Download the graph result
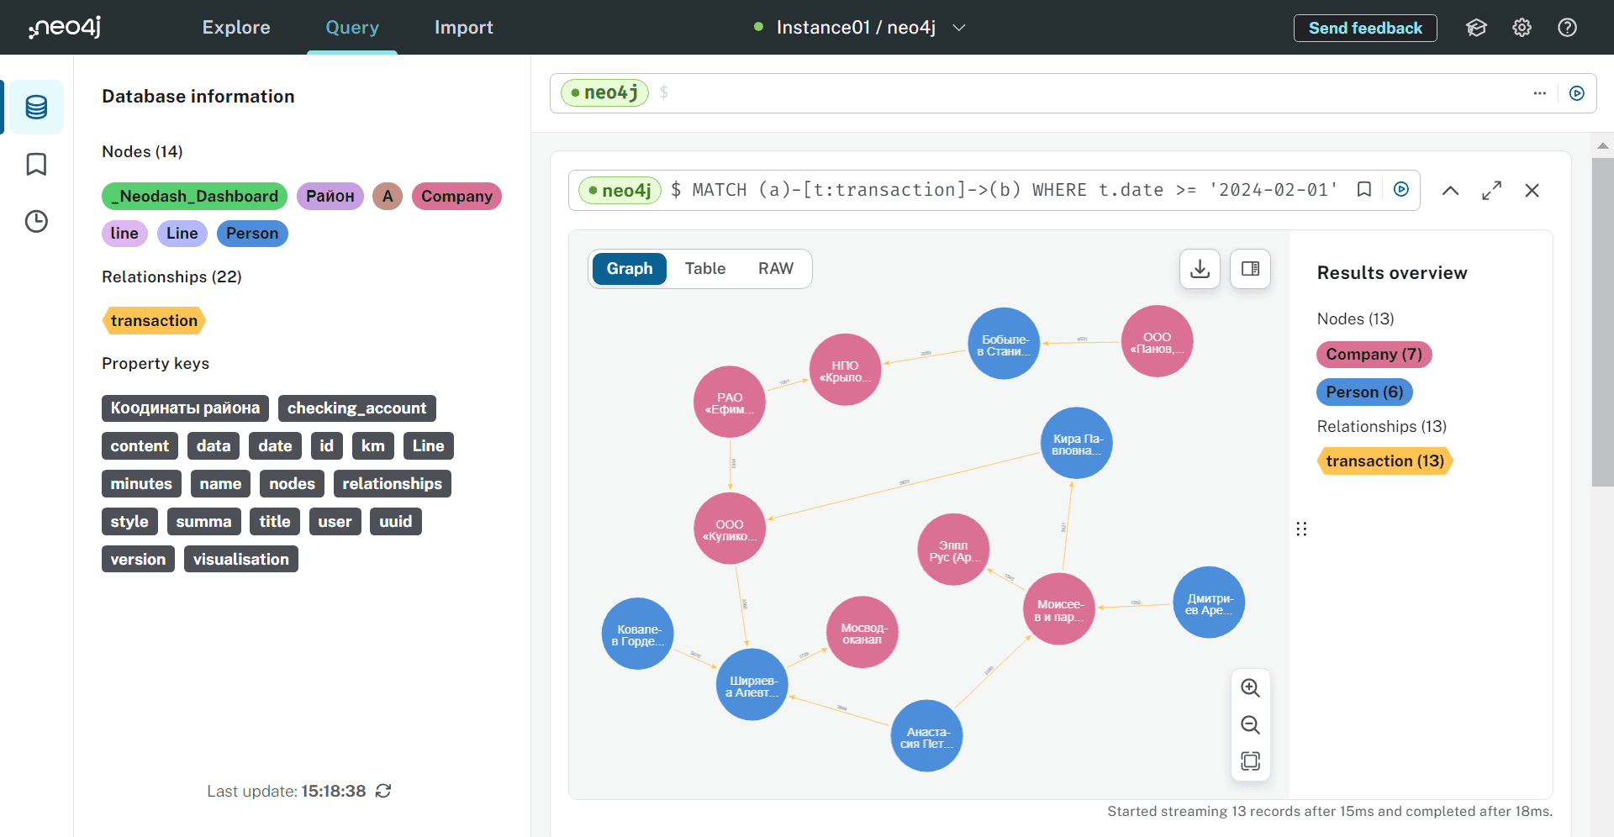The image size is (1614, 837). (x=1200, y=269)
